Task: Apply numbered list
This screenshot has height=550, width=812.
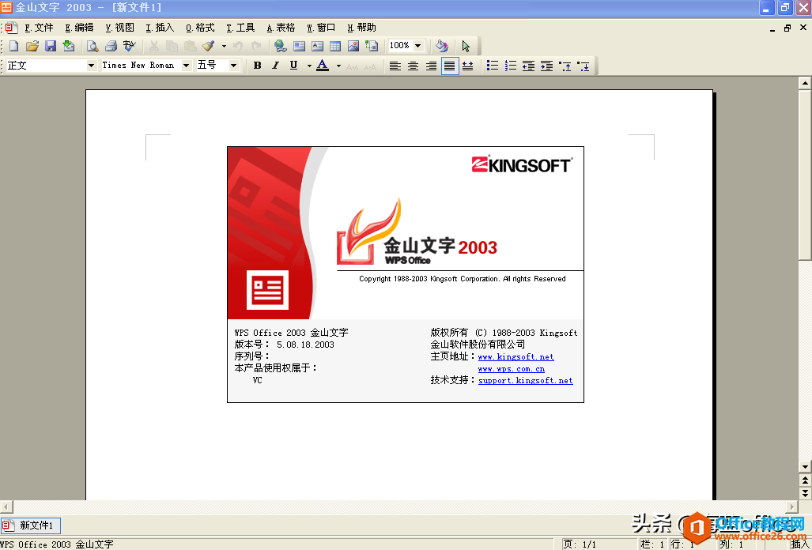Action: coord(511,66)
